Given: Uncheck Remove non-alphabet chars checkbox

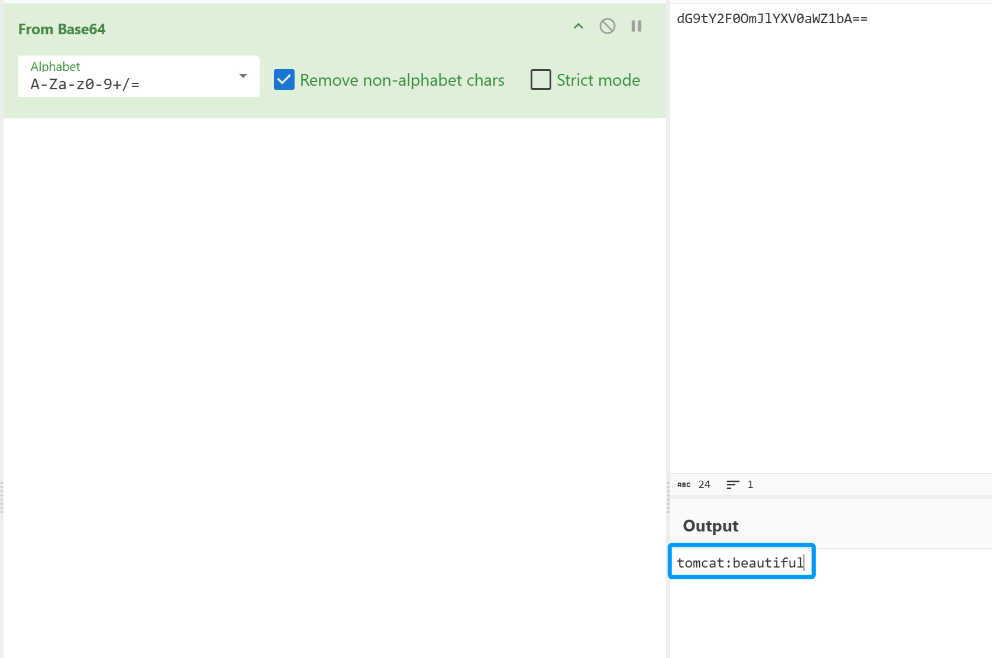Looking at the screenshot, I should pyautogui.click(x=285, y=80).
